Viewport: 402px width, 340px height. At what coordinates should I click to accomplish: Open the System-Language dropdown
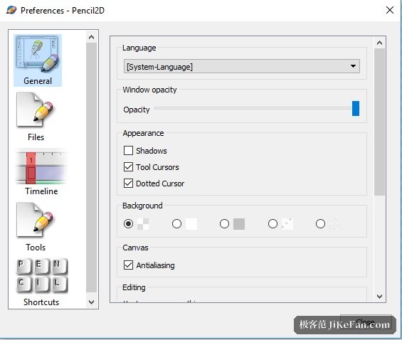(x=241, y=66)
